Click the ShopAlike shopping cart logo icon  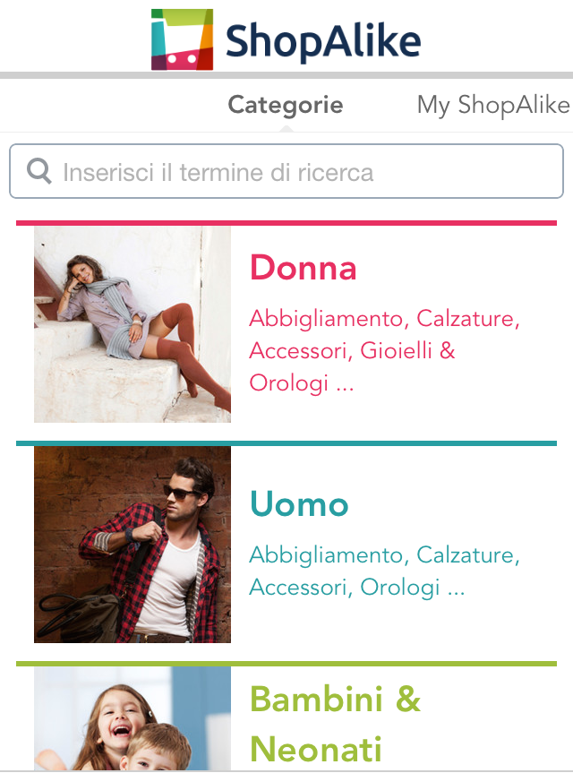pos(183,39)
